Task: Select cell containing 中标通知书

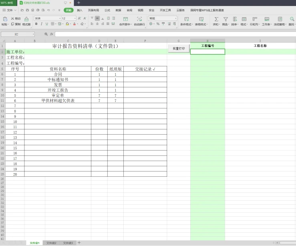Action: pyautogui.click(x=58, y=79)
